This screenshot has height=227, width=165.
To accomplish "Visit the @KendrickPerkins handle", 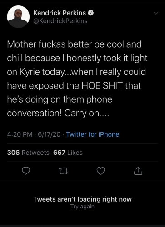I will [60, 21].
